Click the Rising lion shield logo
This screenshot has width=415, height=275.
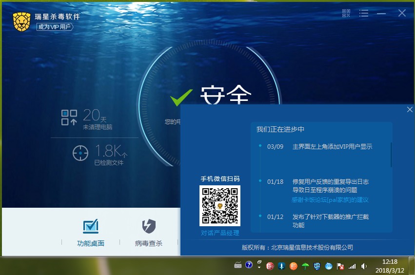coord(21,22)
